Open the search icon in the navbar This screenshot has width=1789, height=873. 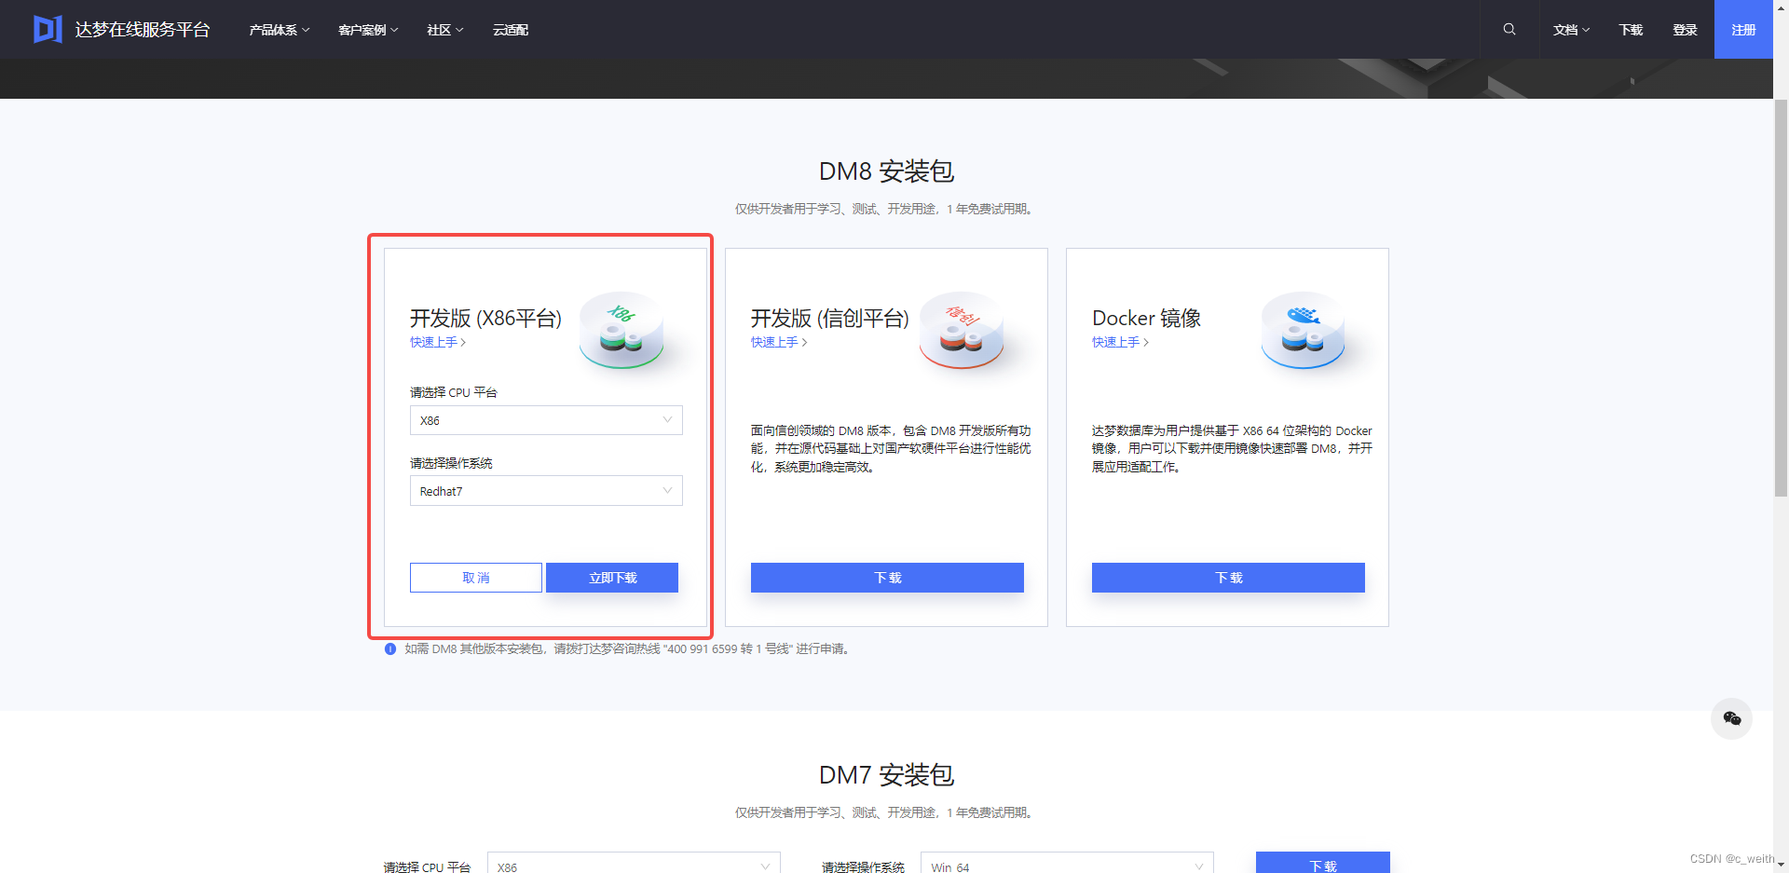[x=1509, y=29]
